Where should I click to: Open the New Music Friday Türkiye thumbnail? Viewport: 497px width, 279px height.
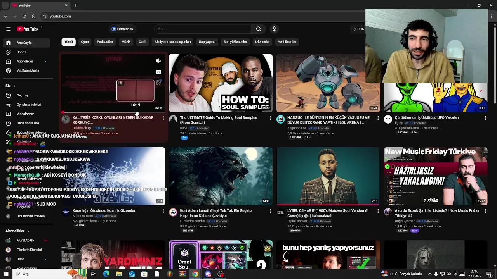click(x=436, y=176)
